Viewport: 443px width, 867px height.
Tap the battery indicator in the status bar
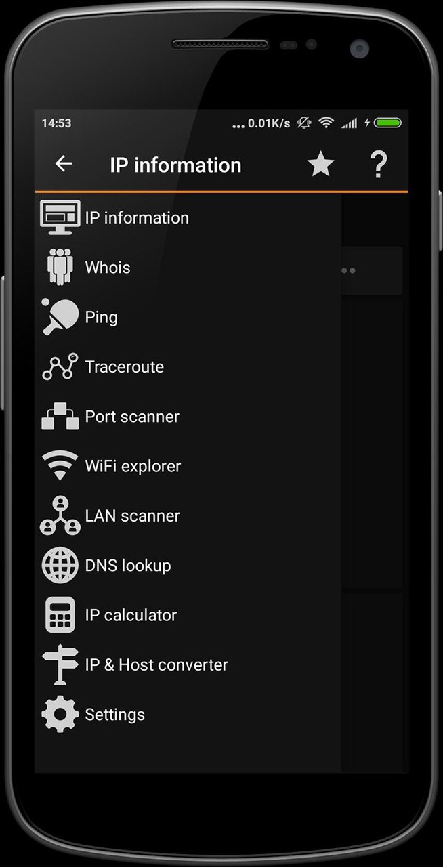coord(387,123)
